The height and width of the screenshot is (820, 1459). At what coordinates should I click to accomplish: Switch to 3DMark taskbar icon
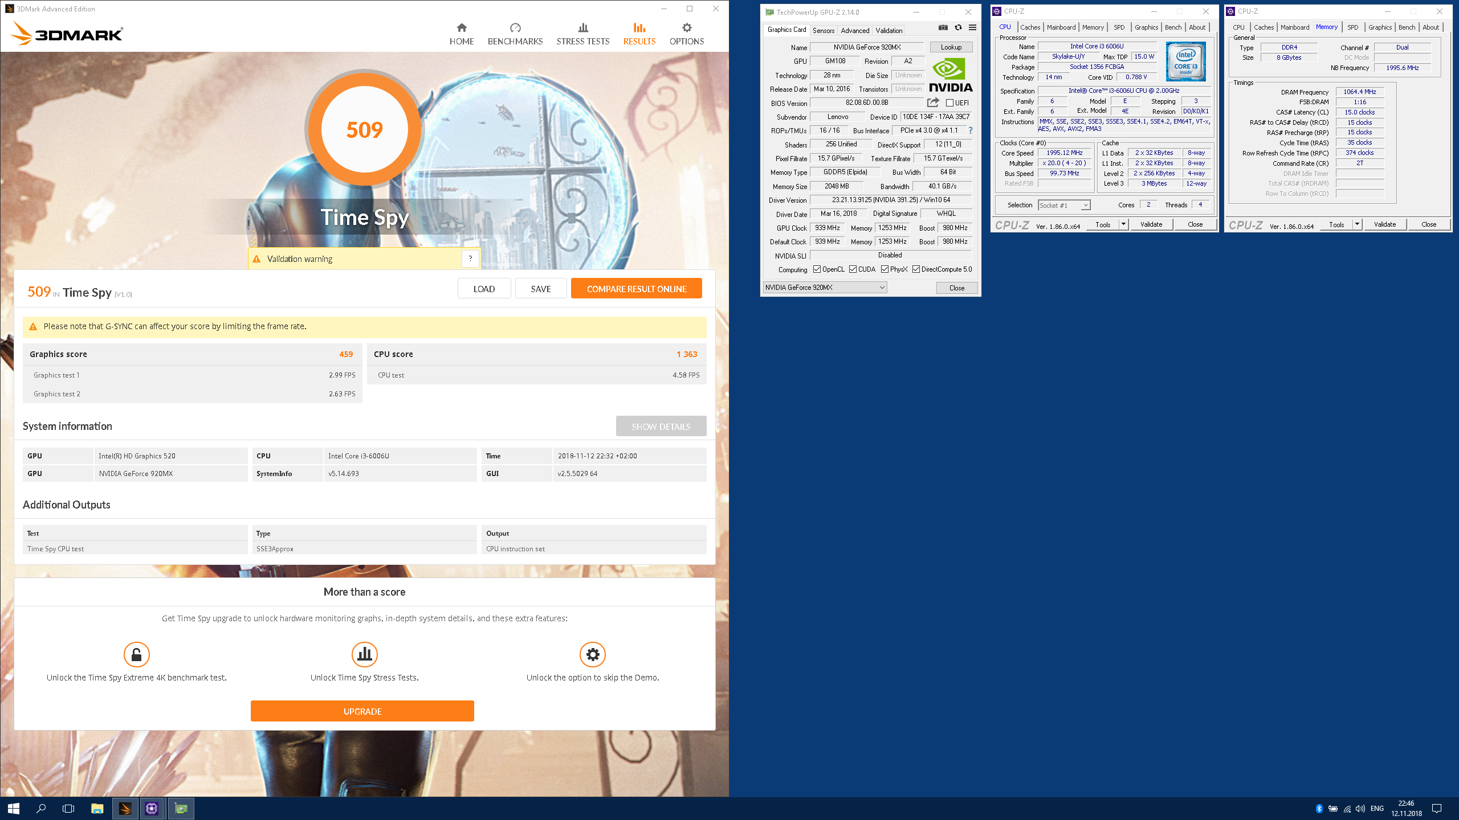click(125, 808)
